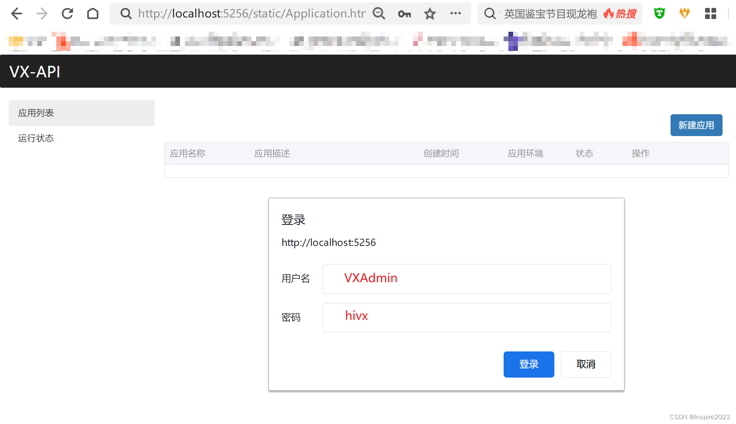
Task: Dismiss the login dialog with 取消
Action: 586,365
